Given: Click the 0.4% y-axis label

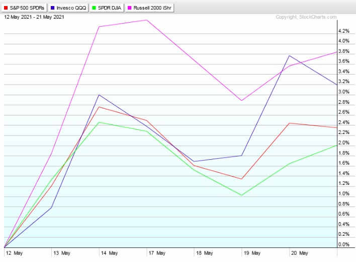Looking at the screenshot, I should click(x=344, y=224).
